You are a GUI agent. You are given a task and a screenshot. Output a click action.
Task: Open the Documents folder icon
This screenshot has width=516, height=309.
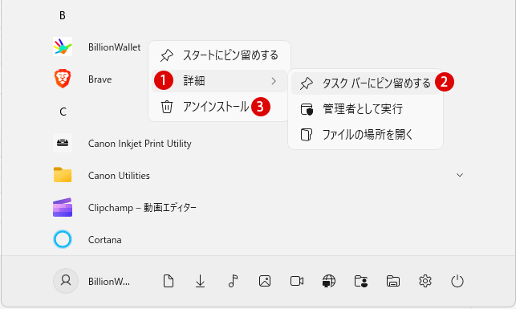click(169, 282)
